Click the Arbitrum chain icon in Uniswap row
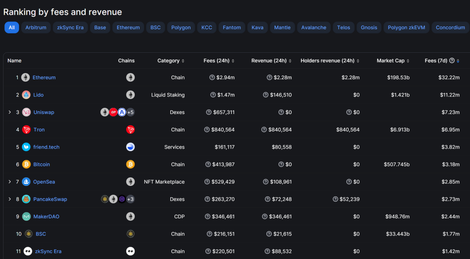Screen dimensions: 470x259 [122, 112]
